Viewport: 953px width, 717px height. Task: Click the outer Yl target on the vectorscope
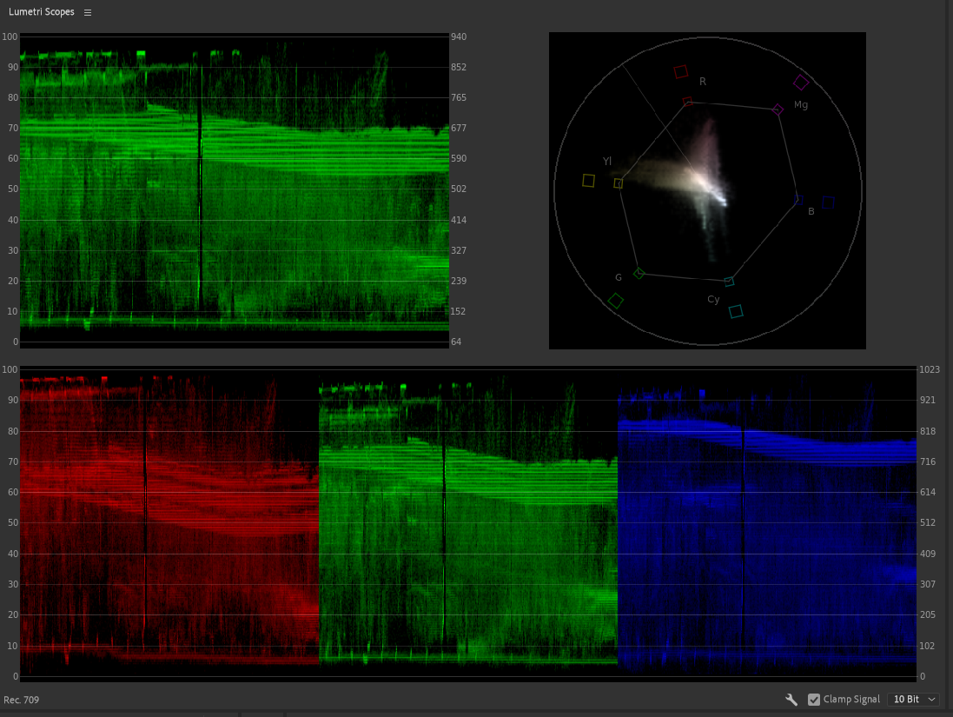click(x=589, y=180)
